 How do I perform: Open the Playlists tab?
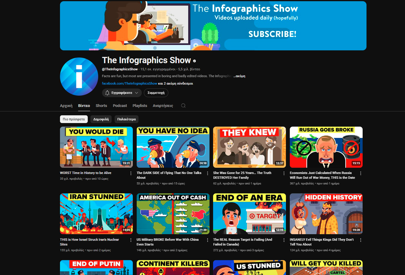coord(140,106)
